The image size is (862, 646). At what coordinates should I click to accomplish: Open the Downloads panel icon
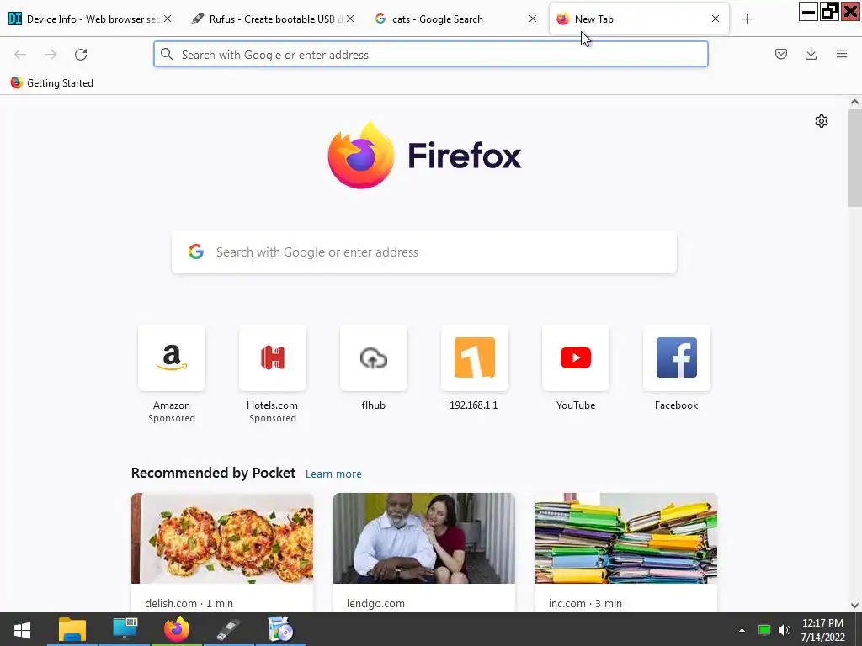[811, 54]
